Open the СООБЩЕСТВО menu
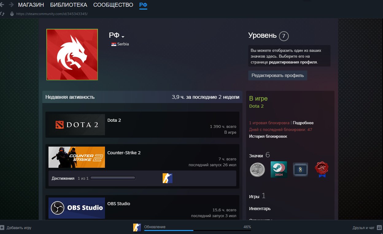The image size is (383, 234). [x=113, y=5]
